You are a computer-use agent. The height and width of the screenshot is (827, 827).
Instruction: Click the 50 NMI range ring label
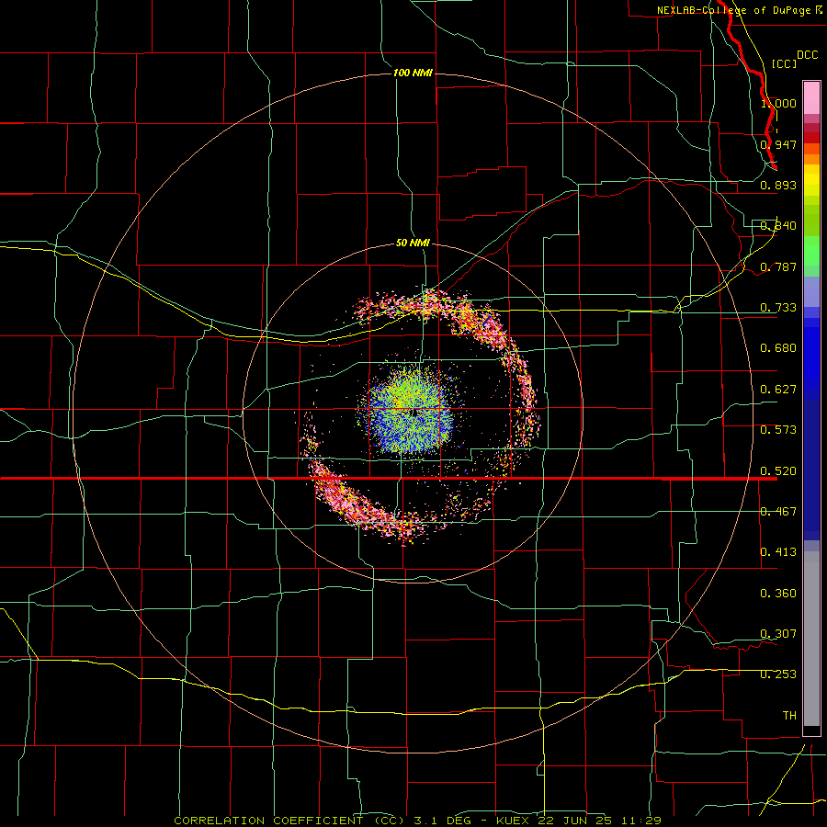tap(413, 243)
